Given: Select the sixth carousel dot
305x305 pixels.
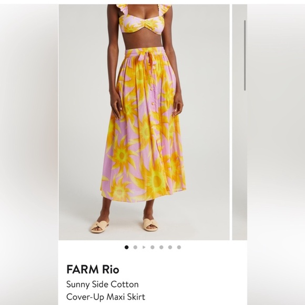Looking at the screenshot, I should [170, 247].
